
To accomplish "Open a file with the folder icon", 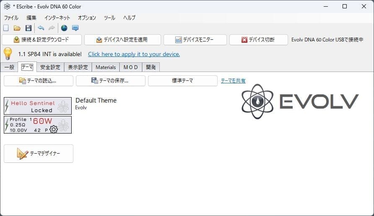I will 17,28.
